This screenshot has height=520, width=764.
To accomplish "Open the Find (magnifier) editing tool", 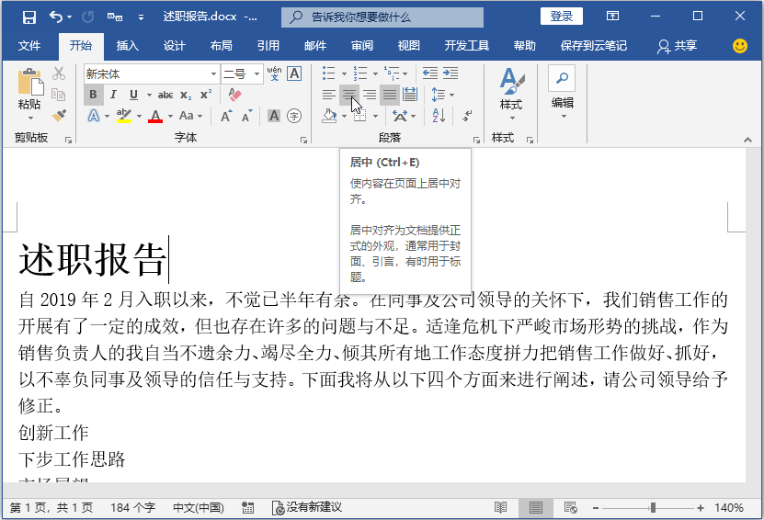I will (562, 78).
